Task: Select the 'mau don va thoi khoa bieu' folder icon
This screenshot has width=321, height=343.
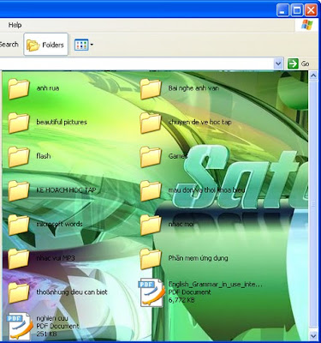Action: (151, 191)
